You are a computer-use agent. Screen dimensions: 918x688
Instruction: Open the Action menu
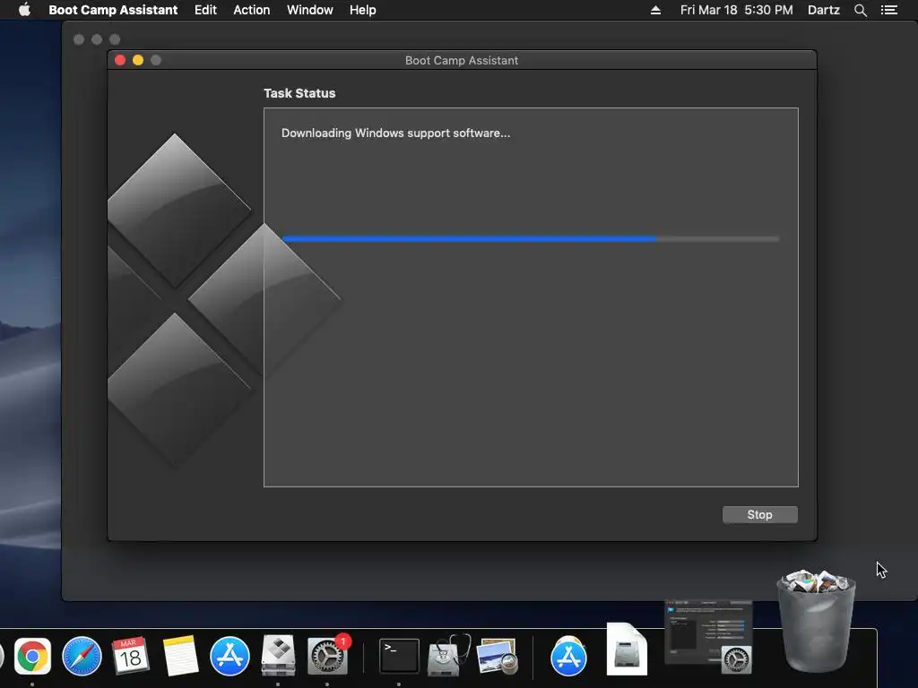pos(252,10)
